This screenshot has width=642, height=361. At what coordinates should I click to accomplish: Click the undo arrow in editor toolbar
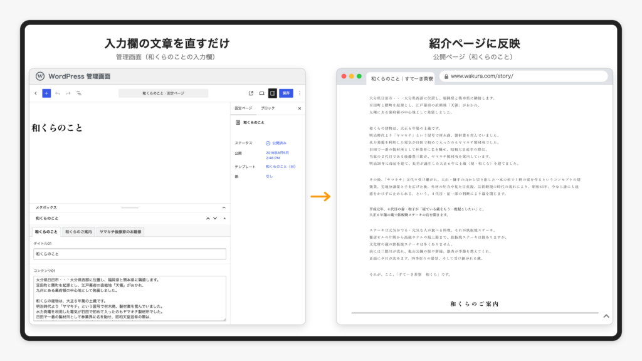pos(57,93)
